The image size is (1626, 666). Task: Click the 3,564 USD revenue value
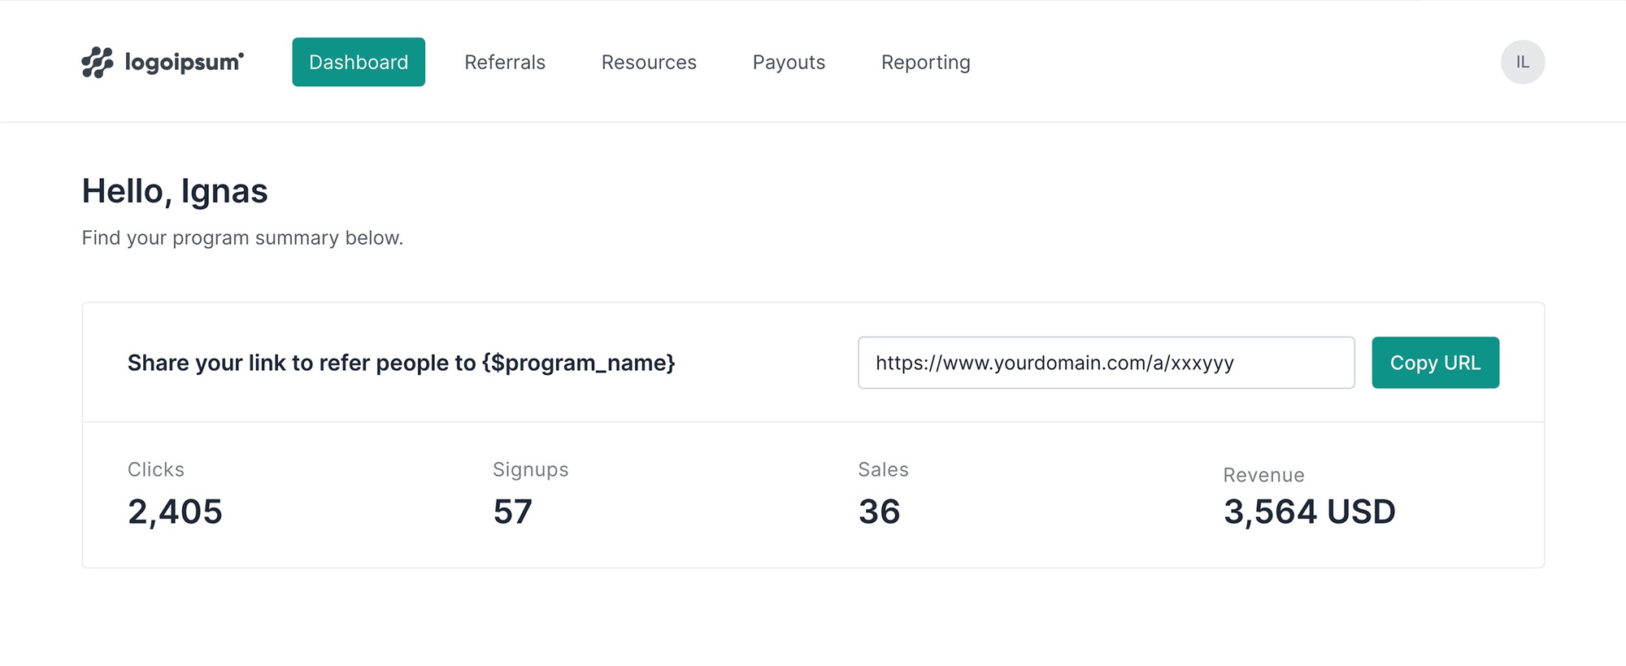pos(1309,511)
